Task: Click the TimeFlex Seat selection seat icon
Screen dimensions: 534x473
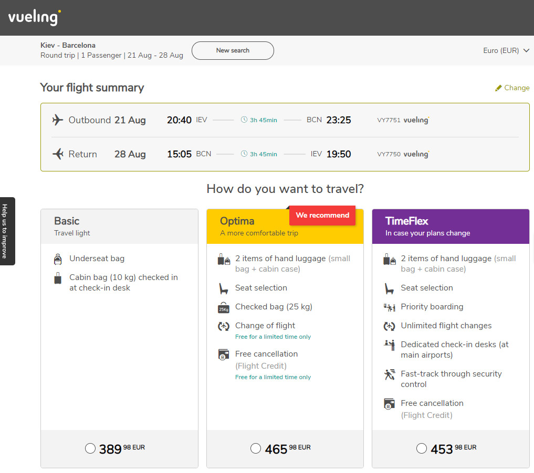Action: pos(389,289)
